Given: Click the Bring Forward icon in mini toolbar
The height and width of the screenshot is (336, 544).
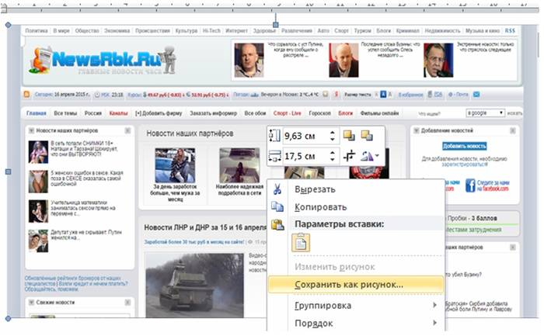Looking at the screenshot, I should pyautogui.click(x=349, y=136).
